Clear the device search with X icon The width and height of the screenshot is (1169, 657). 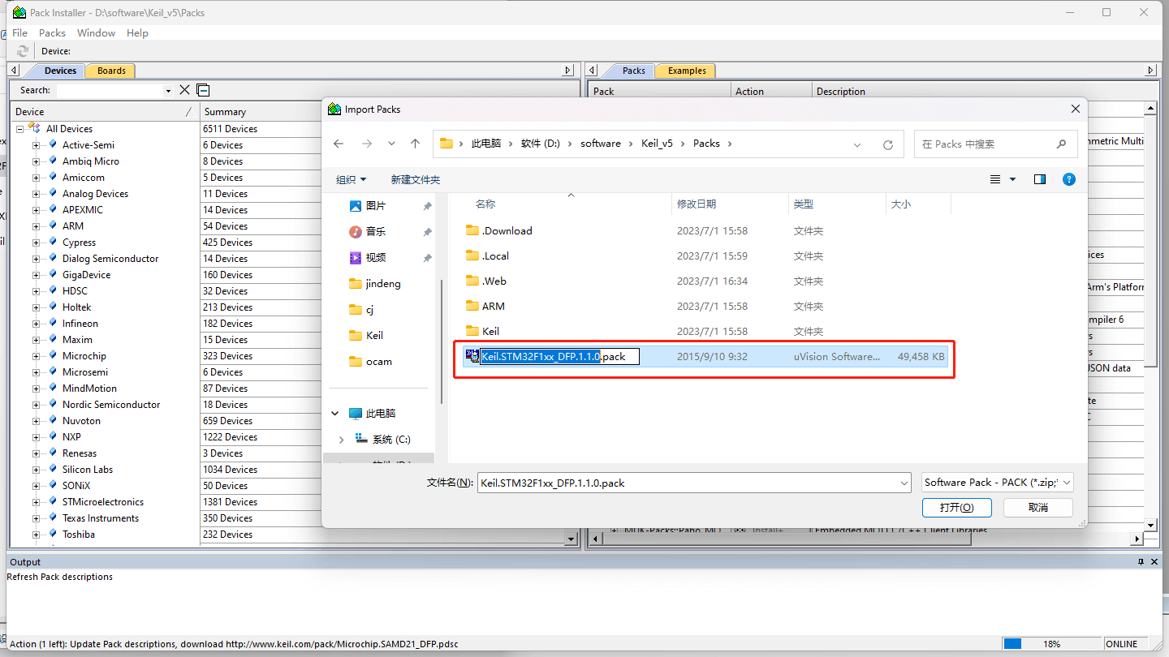[184, 90]
